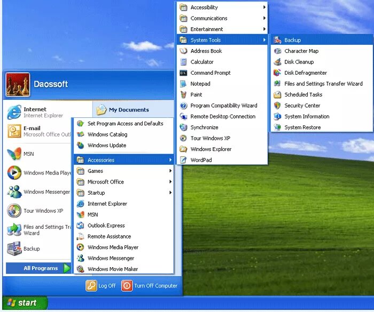
Task: Open Set Program Access and Defaults
Action: click(x=124, y=123)
